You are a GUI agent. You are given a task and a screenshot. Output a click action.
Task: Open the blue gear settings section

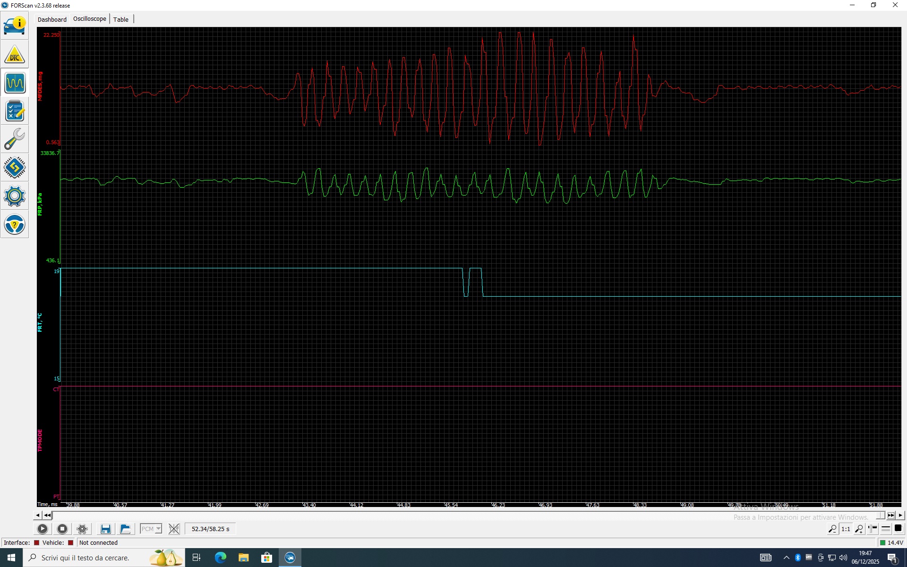click(15, 196)
